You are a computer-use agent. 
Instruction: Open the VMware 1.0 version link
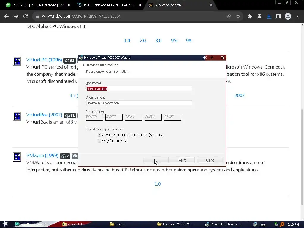point(158,184)
